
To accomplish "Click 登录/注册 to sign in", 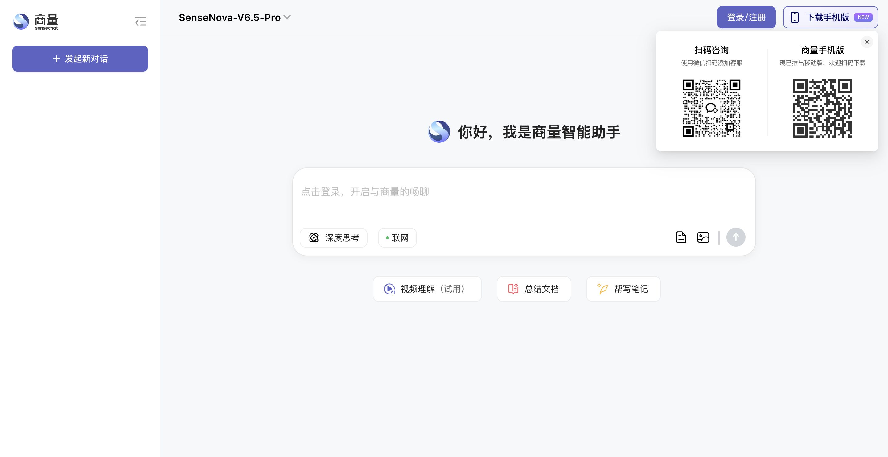I will click(746, 17).
